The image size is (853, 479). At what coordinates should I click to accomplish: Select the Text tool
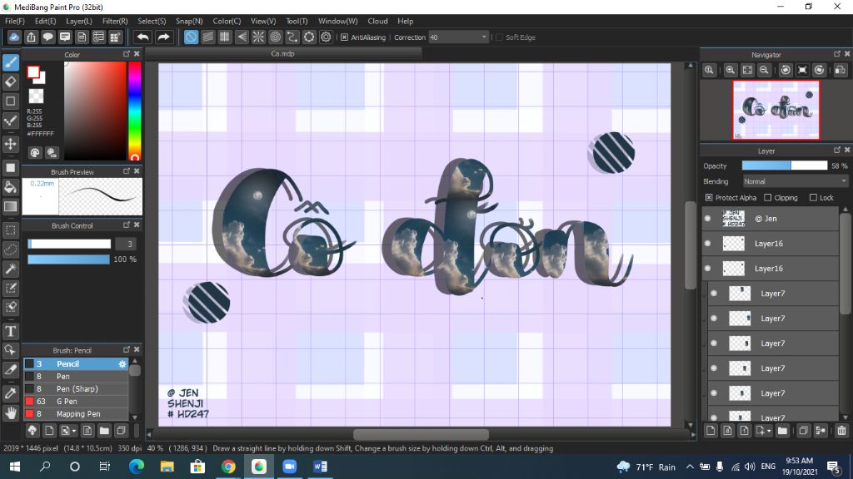(10, 331)
